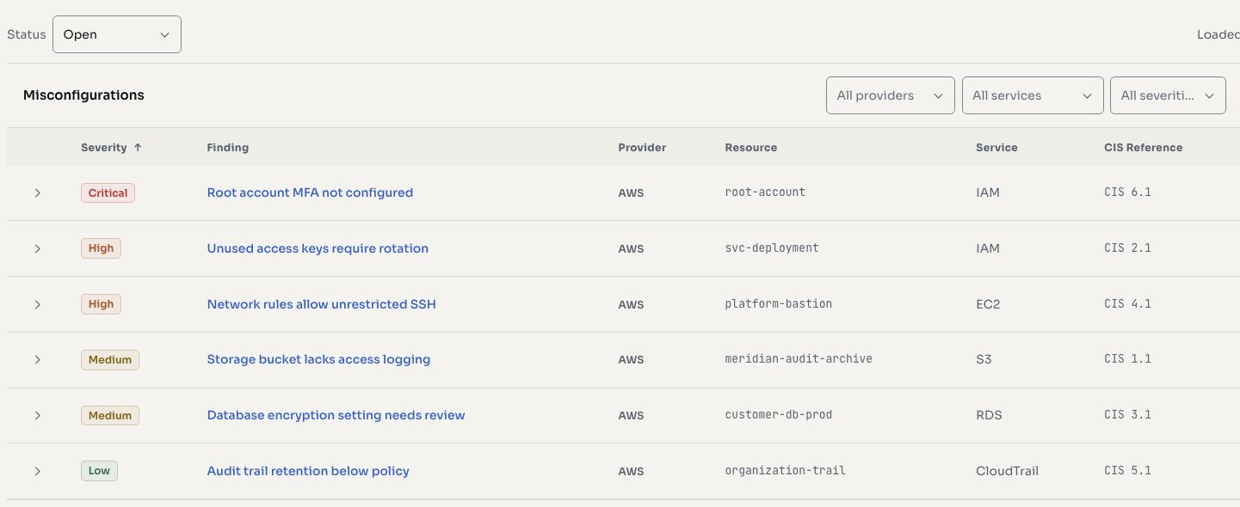Open the All providers filter dropdown
The image size is (1240, 507).
[x=890, y=95]
